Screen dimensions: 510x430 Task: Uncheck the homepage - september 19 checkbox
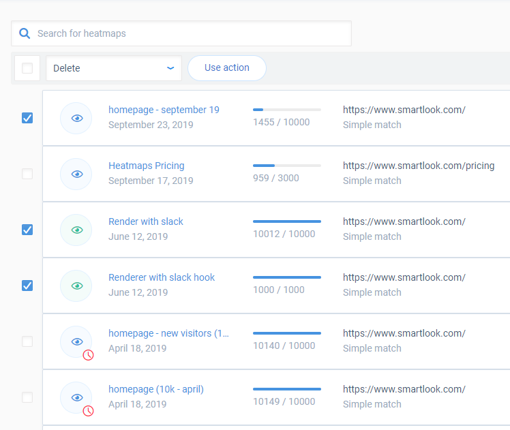pos(27,118)
